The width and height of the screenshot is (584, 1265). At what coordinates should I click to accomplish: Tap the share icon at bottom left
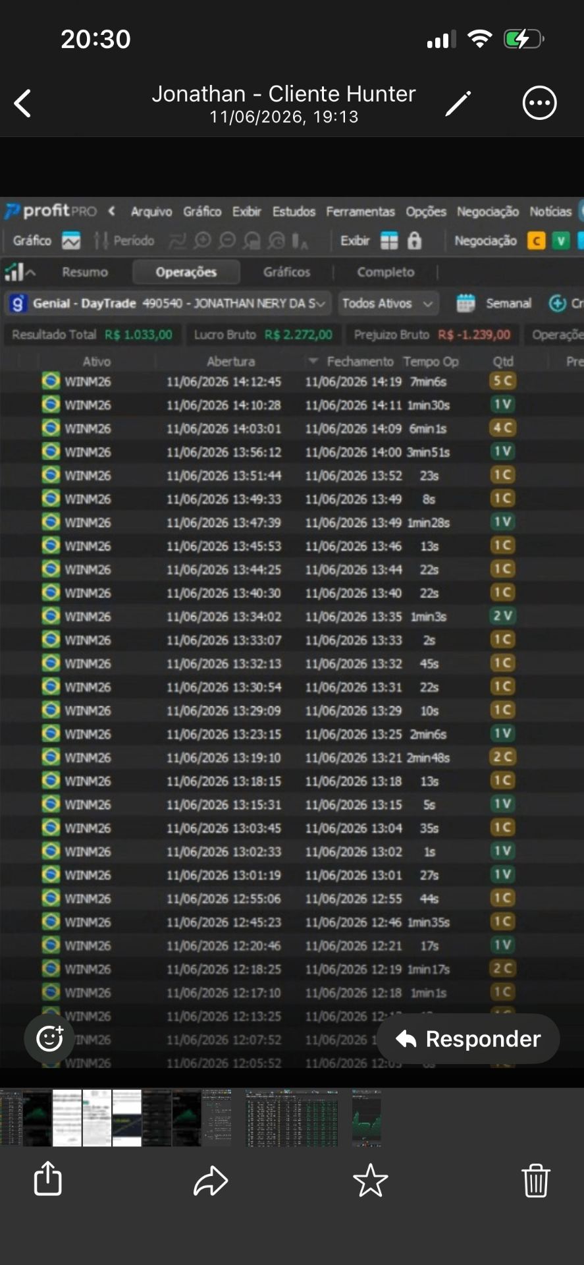(x=48, y=1178)
